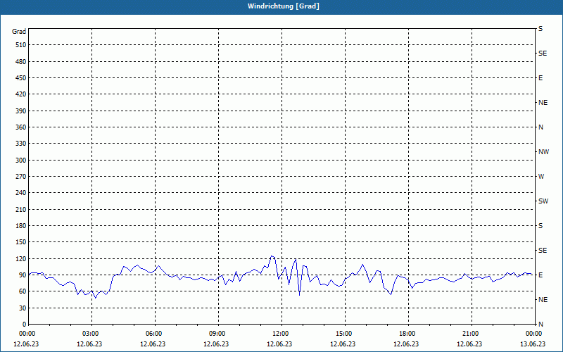The height and width of the screenshot is (352, 563).
Task: Pick the 12.06.23 date under 21:00
Action: (x=469, y=344)
